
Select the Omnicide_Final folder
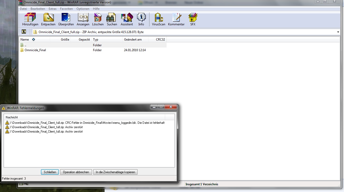[35, 50]
